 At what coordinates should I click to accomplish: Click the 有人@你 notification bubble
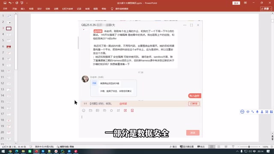[x=195, y=96]
